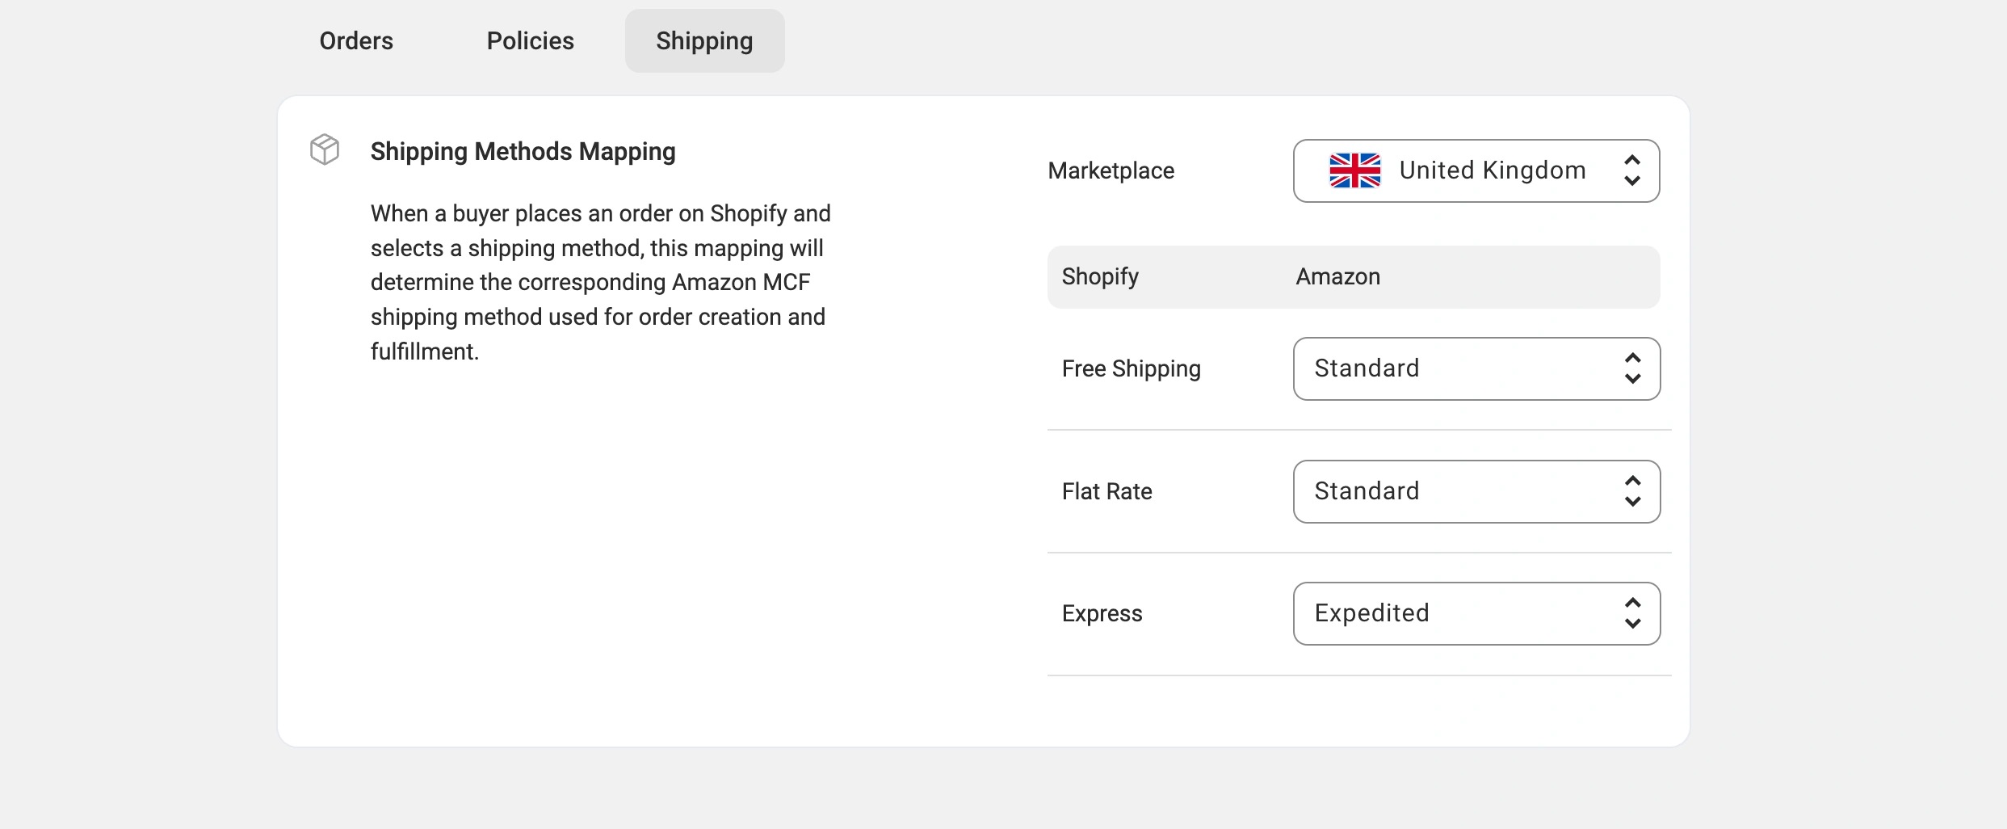2007x829 pixels.
Task: Click the Flat Rate row label
Action: [1106, 492]
